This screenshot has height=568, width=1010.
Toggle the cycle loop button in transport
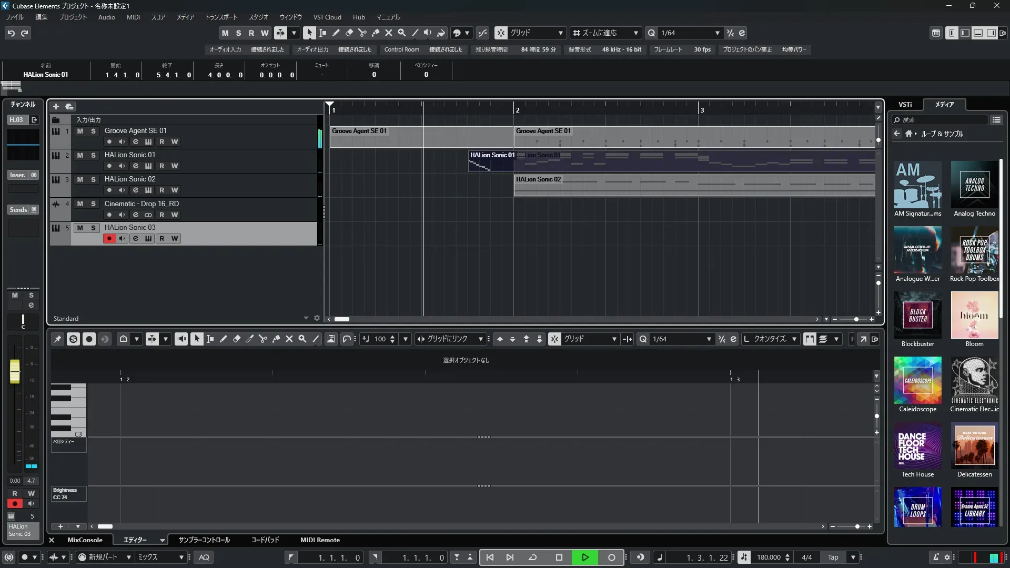(x=532, y=557)
